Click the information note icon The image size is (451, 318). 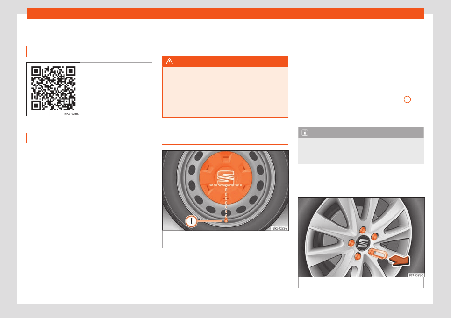[305, 133]
